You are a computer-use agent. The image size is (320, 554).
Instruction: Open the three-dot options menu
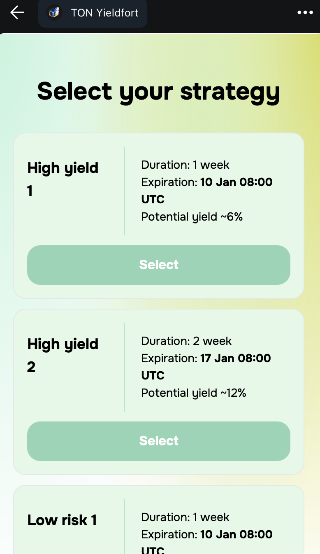[x=305, y=13]
